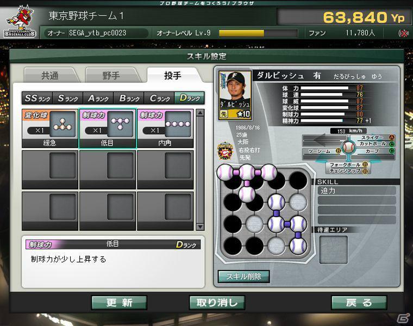Click the 取り消し button
413x326 pixels.
click(217, 303)
